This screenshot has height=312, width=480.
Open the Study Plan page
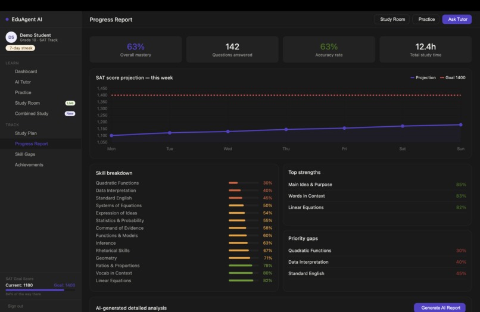pos(26,133)
